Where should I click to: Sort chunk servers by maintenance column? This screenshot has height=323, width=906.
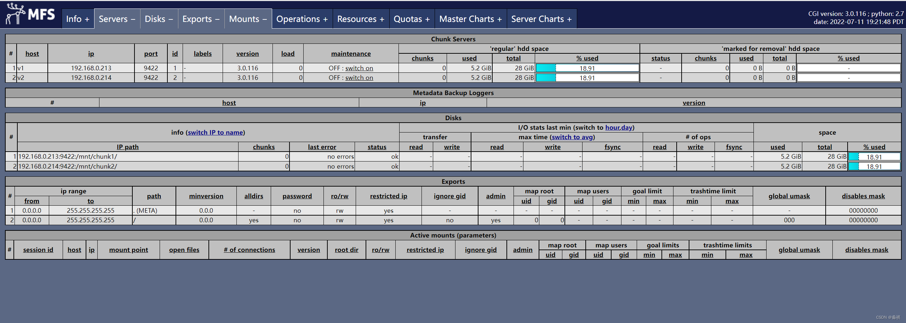click(351, 54)
